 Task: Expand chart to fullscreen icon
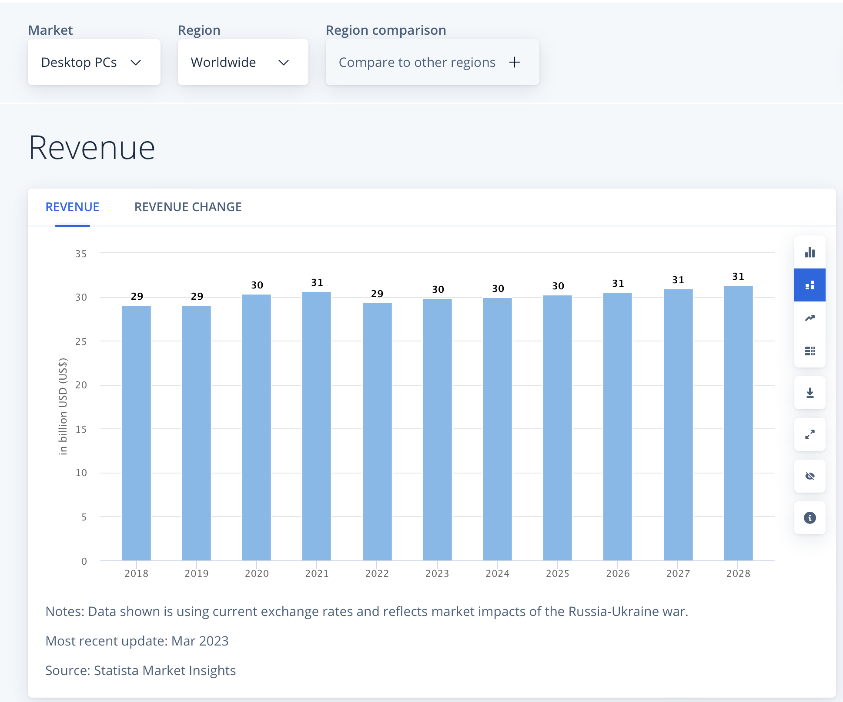click(810, 434)
